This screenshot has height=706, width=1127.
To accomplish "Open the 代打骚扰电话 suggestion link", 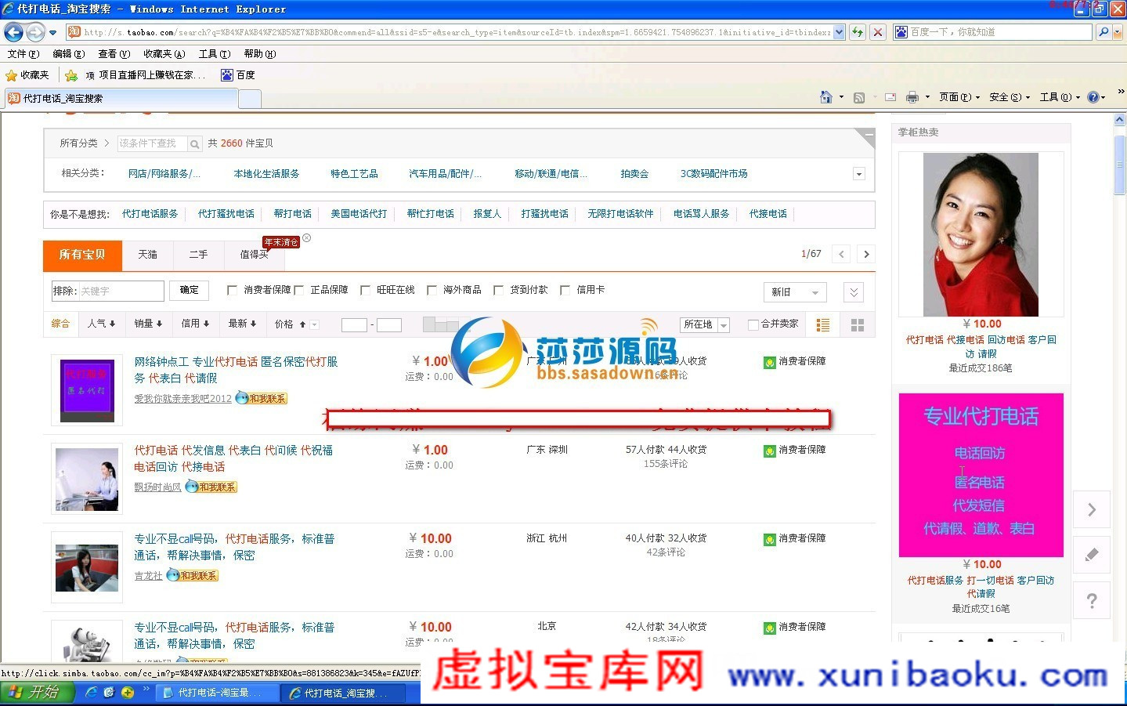I will click(226, 214).
